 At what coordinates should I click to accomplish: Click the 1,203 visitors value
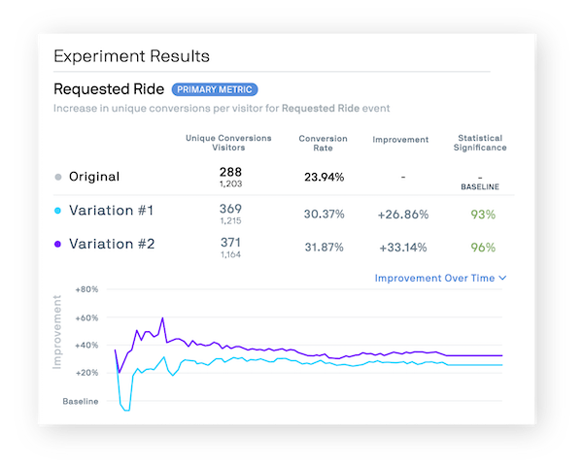coord(230,183)
